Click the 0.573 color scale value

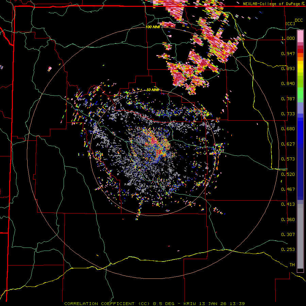pyautogui.click(x=288, y=159)
